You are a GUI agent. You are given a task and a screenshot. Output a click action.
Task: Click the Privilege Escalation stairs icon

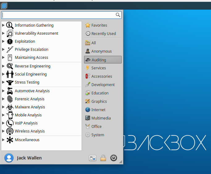coord(10,50)
